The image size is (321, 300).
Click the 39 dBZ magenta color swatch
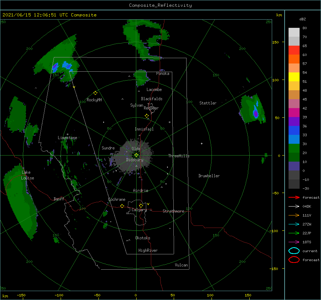tap(294, 112)
